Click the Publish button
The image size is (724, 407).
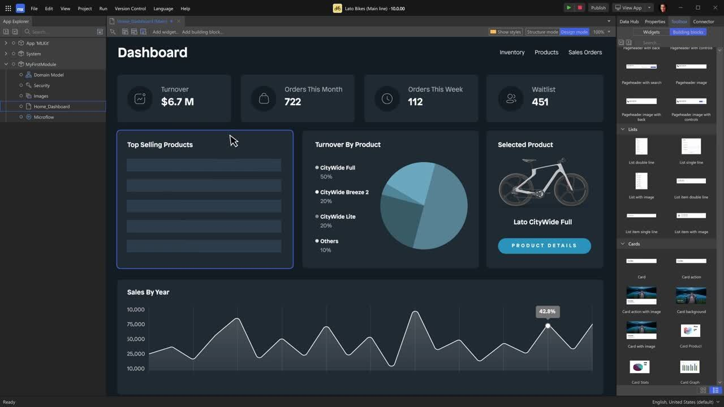click(x=599, y=7)
